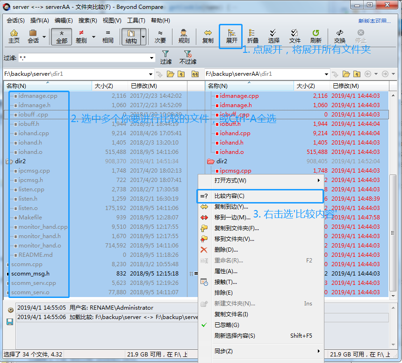Viewport: 402px width, 363px height.
Task: Click the No Filter (不过滤) funnel icon
Action: 187,57
